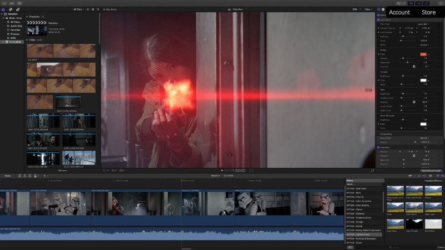
Task: Click the effects browser search field
Action: pos(394,247)
